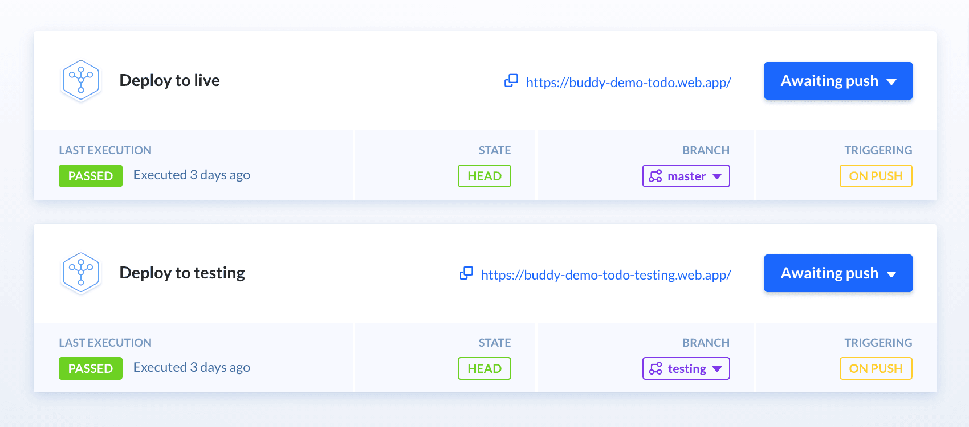Click ON PUSH trigger badge for Deploy to testing

(x=876, y=368)
